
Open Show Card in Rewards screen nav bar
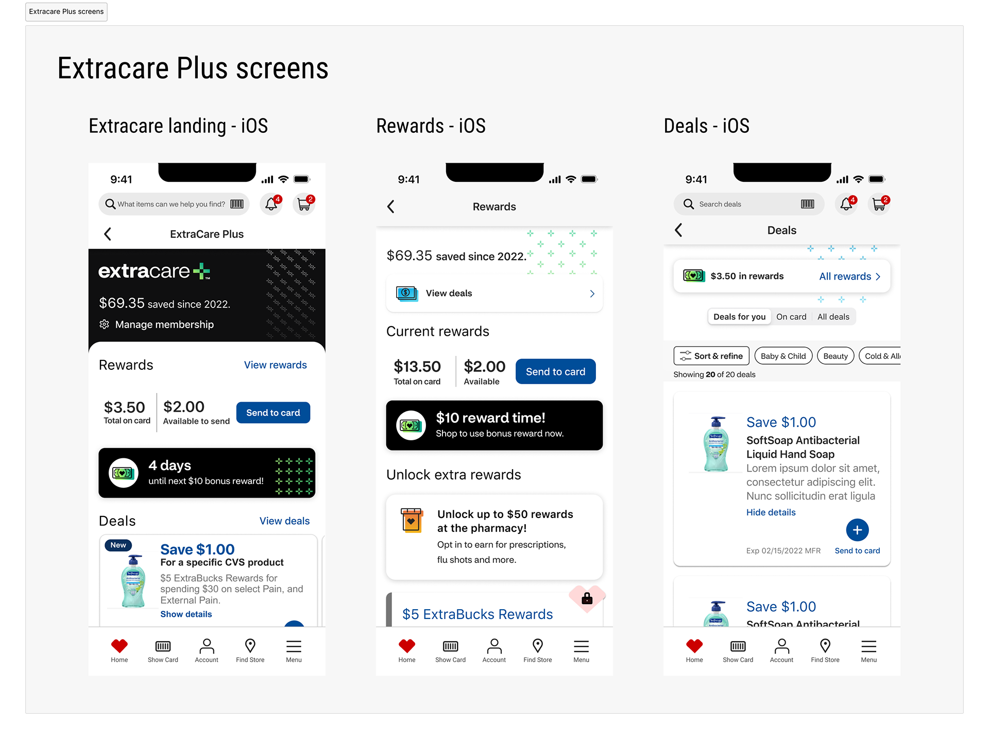(450, 651)
